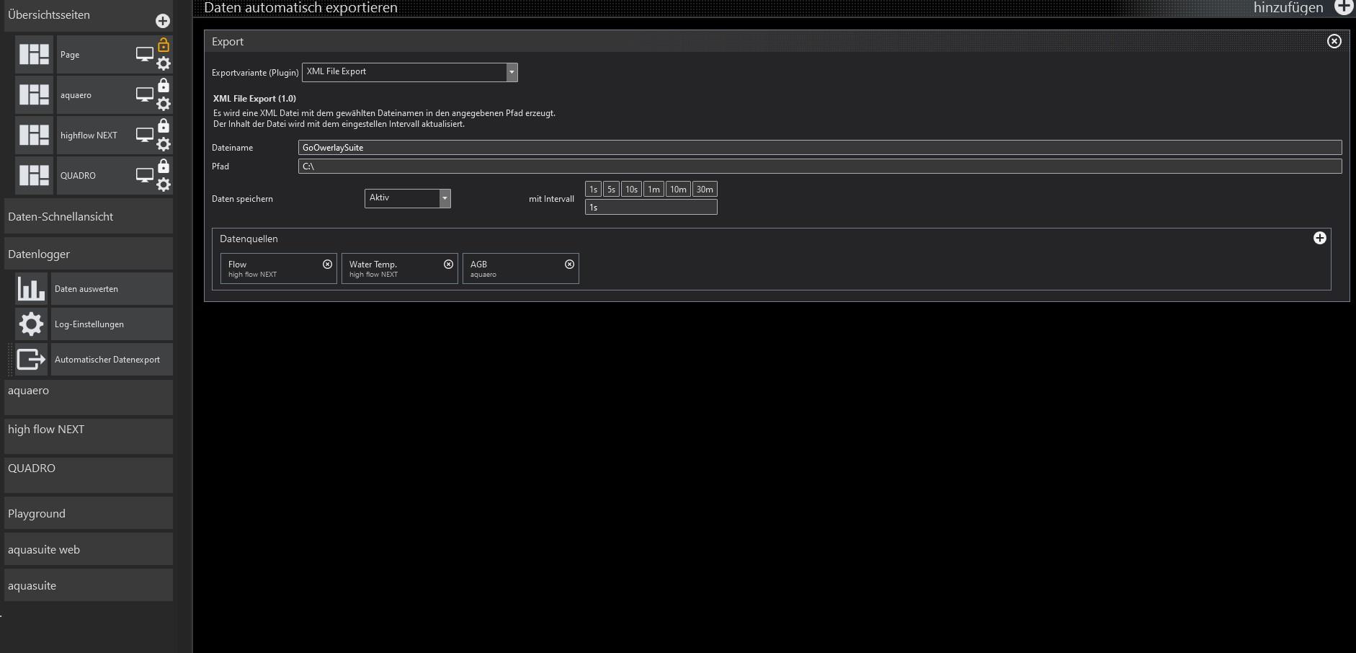Click the bar chart icon for Daten auswerten
Viewport: 1356px width, 653px height.
pyautogui.click(x=31, y=288)
